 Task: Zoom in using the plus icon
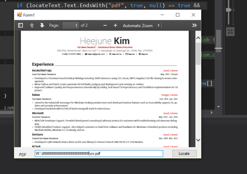(x=115, y=25)
